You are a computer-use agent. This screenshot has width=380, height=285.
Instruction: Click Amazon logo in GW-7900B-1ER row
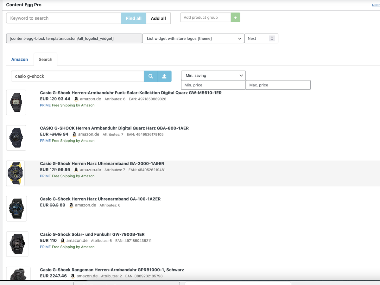(x=63, y=241)
